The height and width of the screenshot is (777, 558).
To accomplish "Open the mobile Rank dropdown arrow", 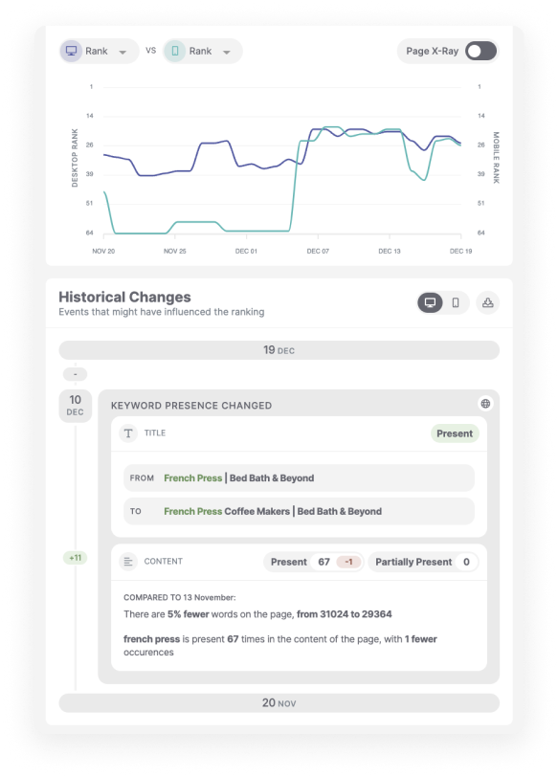I will (227, 52).
